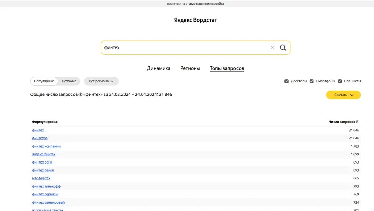The height and width of the screenshot is (211, 374).
Task: Select the 724 request count value
Action: point(356,202)
